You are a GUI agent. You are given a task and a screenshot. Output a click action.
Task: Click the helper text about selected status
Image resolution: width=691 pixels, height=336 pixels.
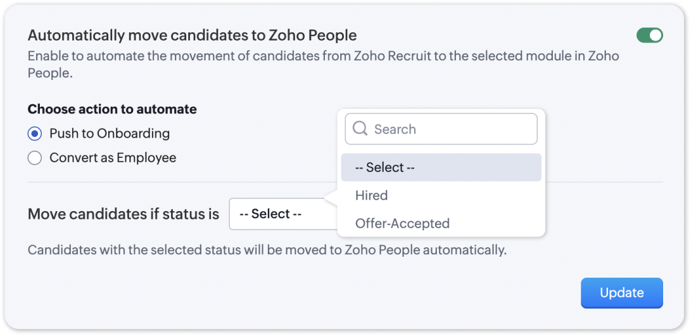pyautogui.click(x=267, y=250)
